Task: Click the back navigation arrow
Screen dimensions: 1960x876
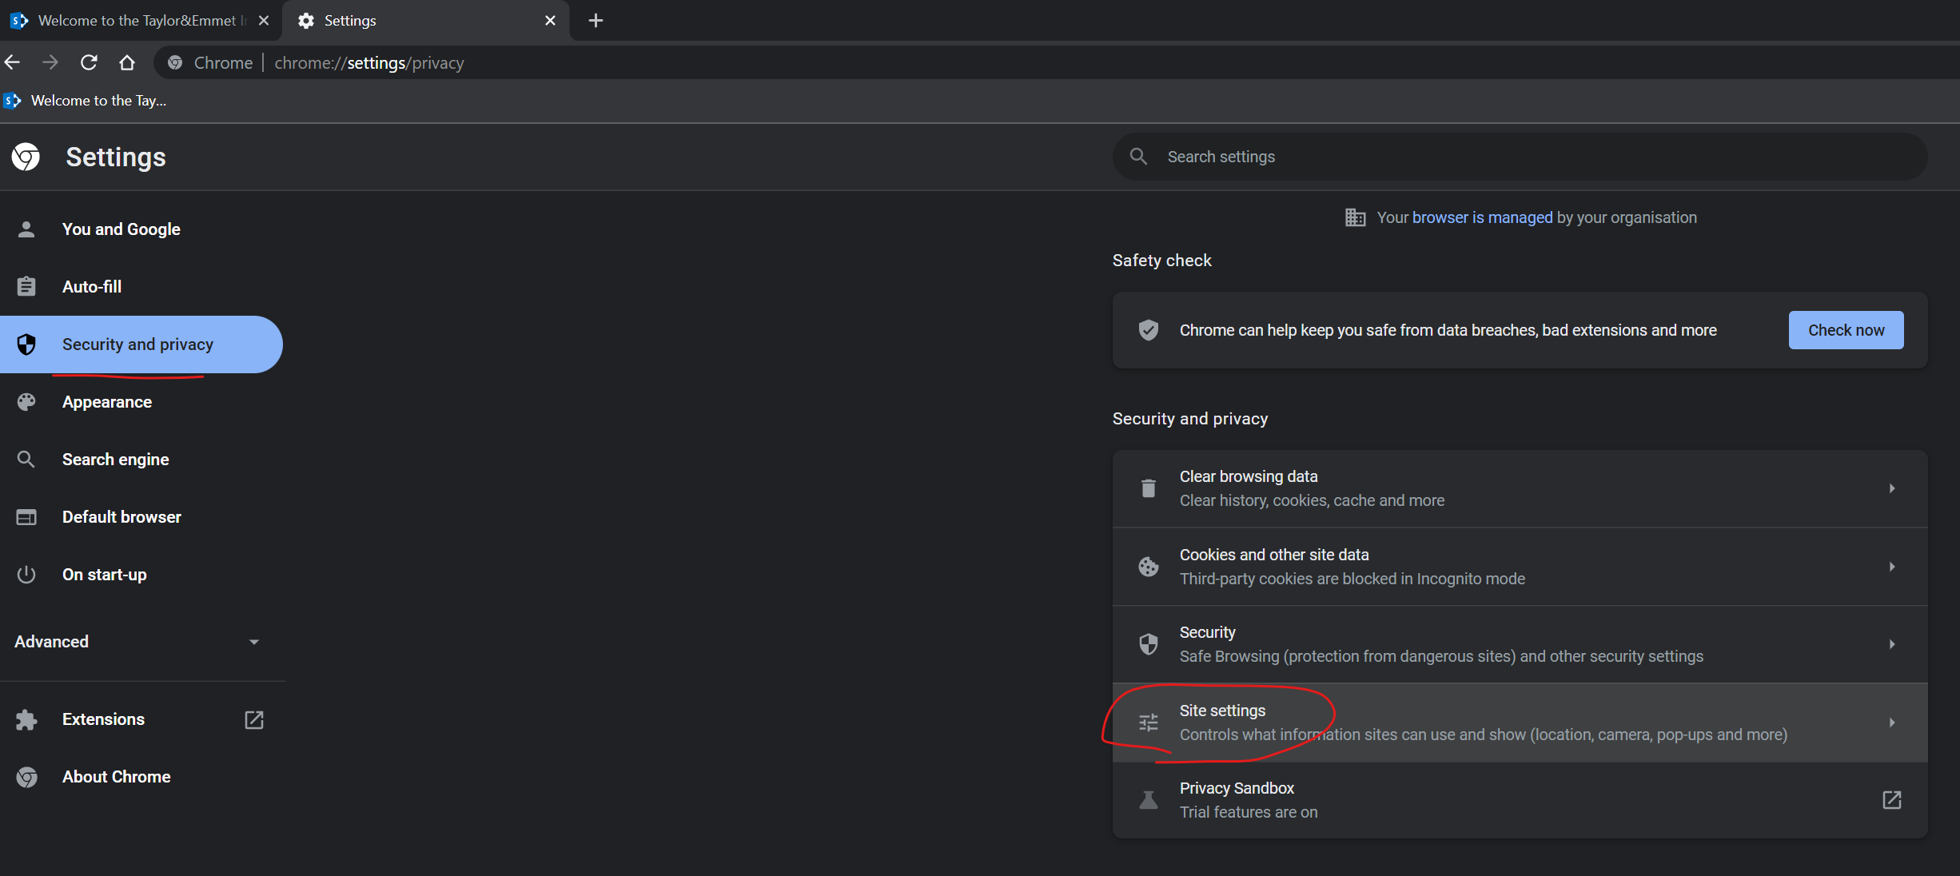Action: 12,62
